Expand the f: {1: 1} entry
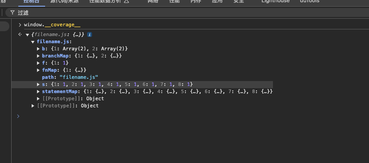This screenshot has height=163, width=369. (38, 63)
